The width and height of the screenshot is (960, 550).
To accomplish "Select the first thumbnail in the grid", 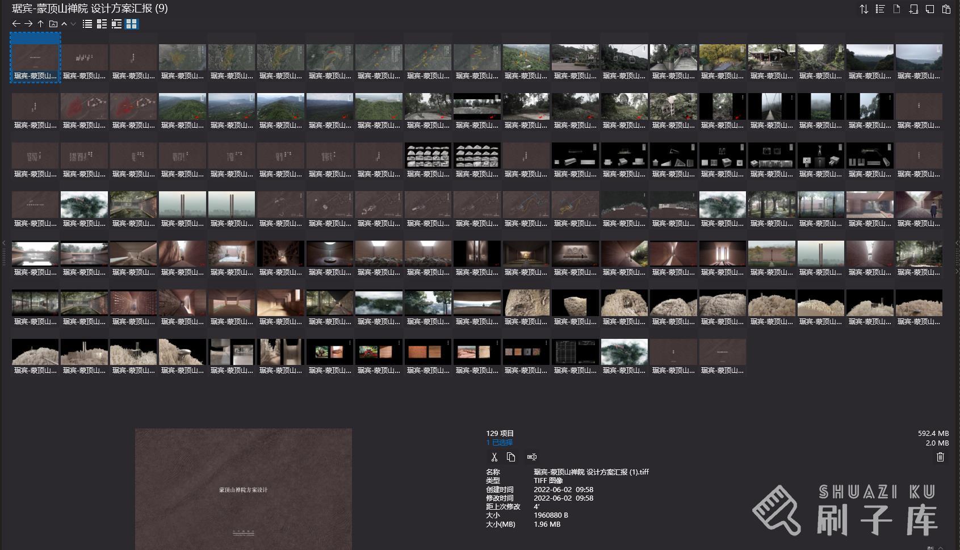I will coord(35,58).
